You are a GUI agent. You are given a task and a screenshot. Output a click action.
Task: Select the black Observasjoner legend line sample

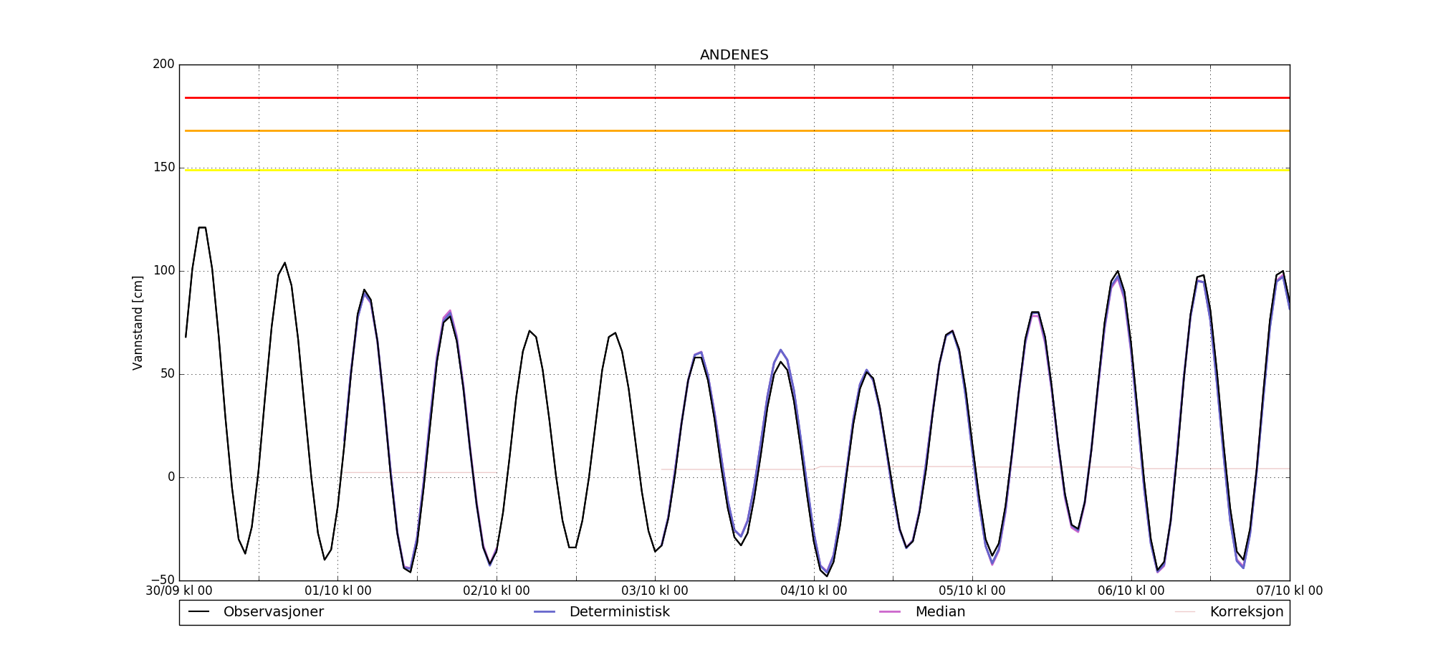198,612
